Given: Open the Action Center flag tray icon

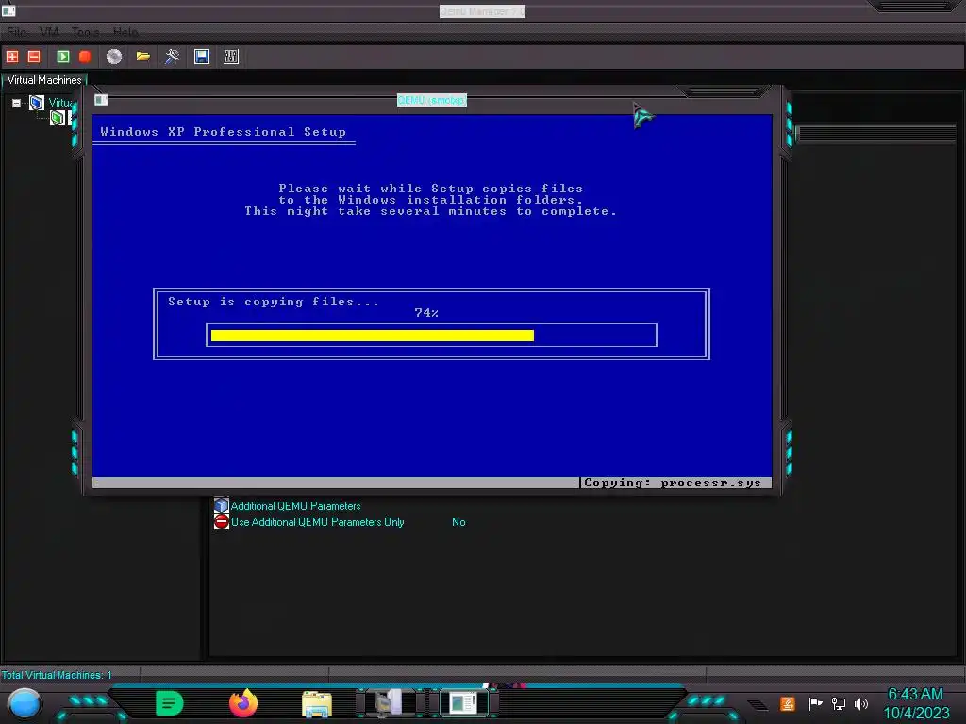Looking at the screenshot, I should tap(815, 703).
